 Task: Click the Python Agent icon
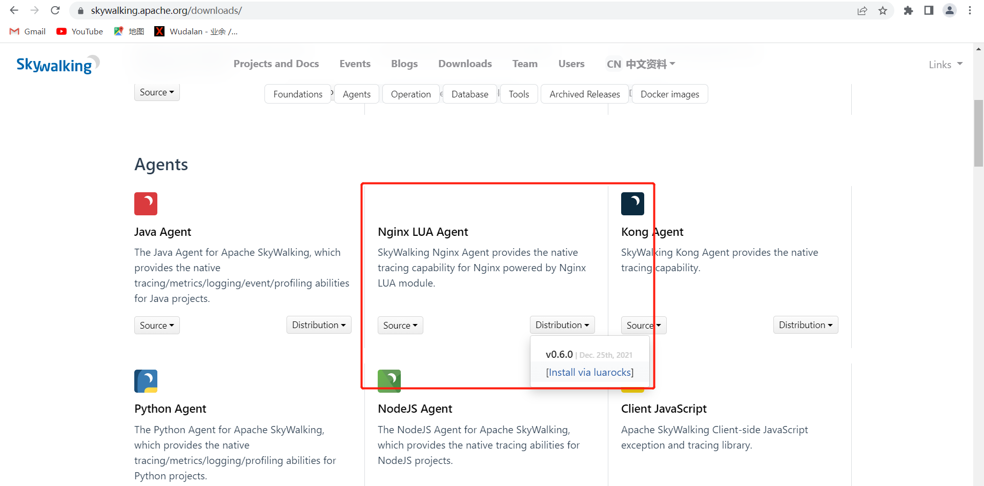click(x=146, y=381)
